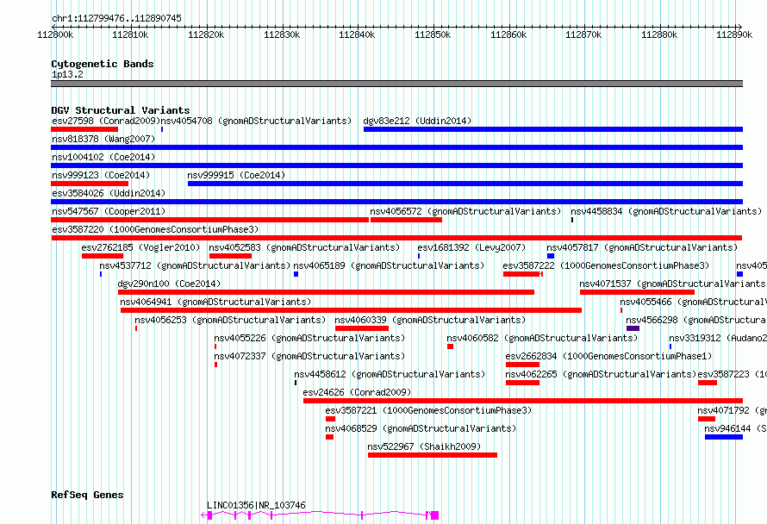Click esv2762185 (Vogler2010) variant label
The height and width of the screenshot is (524, 767).
(140, 247)
